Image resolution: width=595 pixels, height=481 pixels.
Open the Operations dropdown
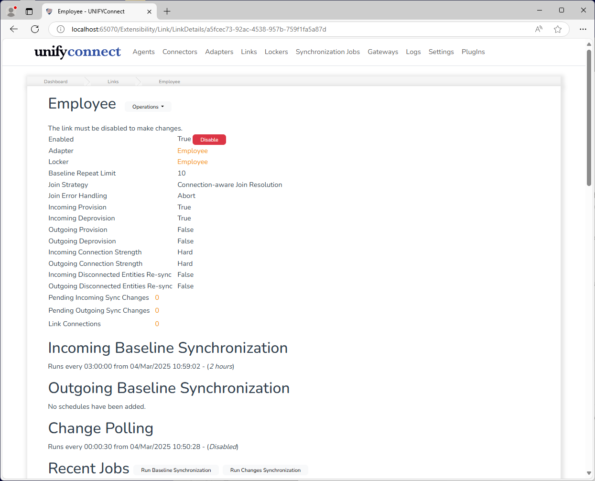148,107
